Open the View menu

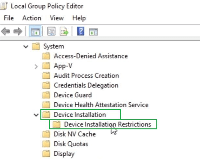pos(57,18)
